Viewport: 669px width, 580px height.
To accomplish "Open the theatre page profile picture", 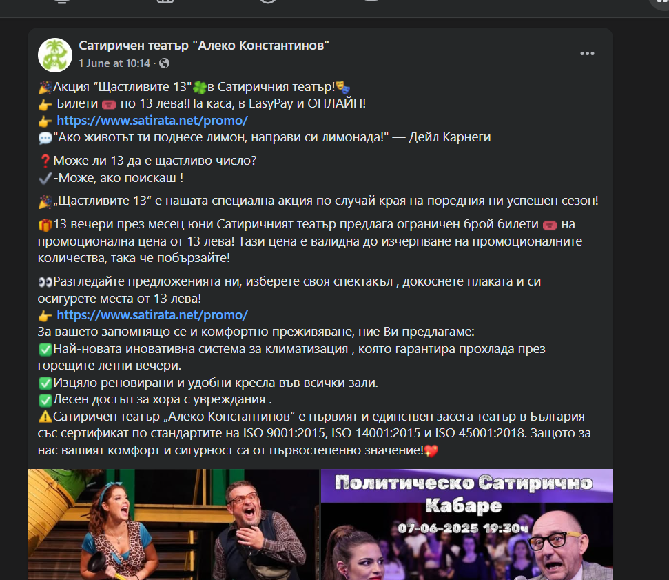I will (x=55, y=55).
